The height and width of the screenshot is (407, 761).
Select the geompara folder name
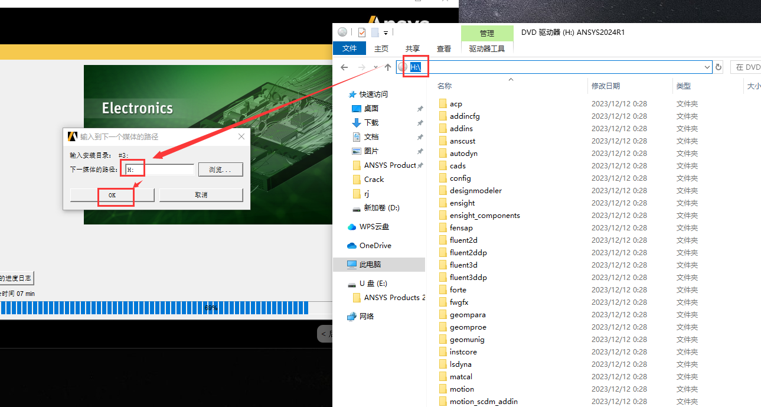point(468,315)
